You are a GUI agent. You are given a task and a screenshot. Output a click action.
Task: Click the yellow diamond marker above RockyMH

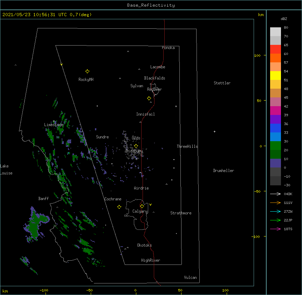pyautogui.click(x=87, y=71)
